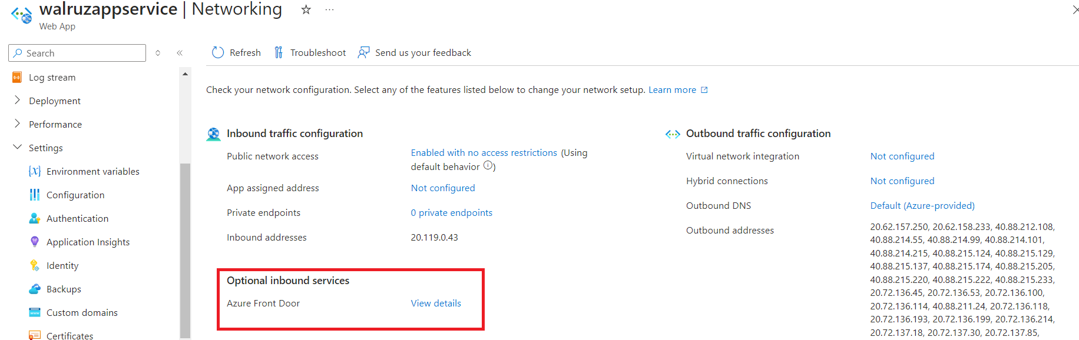Viewport: 1079px width, 340px height.
Task: Select the Troubleshoot icon
Action: [278, 52]
